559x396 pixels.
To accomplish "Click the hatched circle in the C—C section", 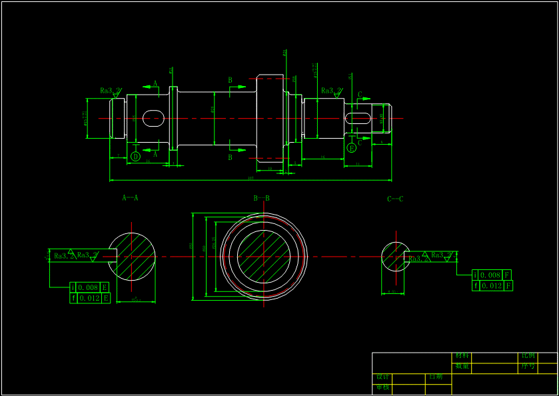I will pyautogui.click(x=396, y=257).
